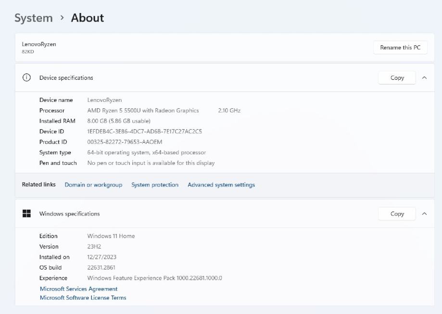Open the Domain or workgroup link
The image size is (442, 314).
point(93,185)
